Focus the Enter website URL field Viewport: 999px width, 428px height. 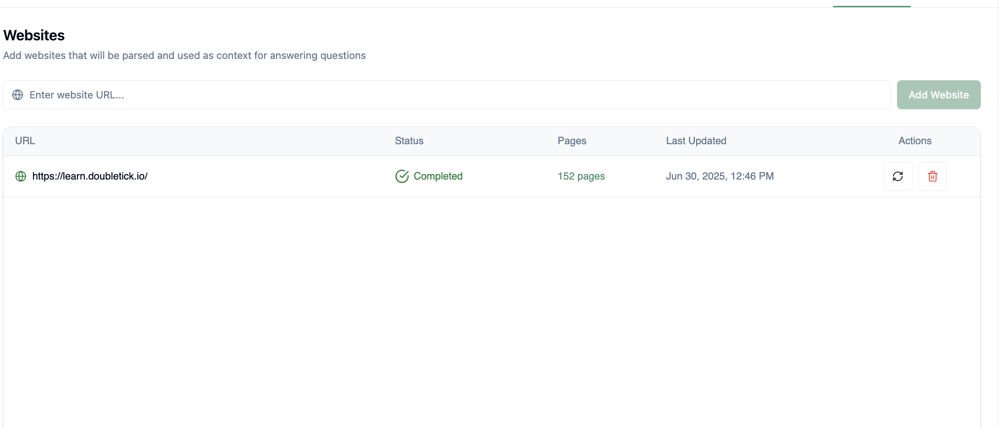(453, 95)
